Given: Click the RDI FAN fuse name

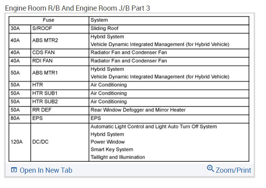Looking at the screenshot, I should pos(42,61).
